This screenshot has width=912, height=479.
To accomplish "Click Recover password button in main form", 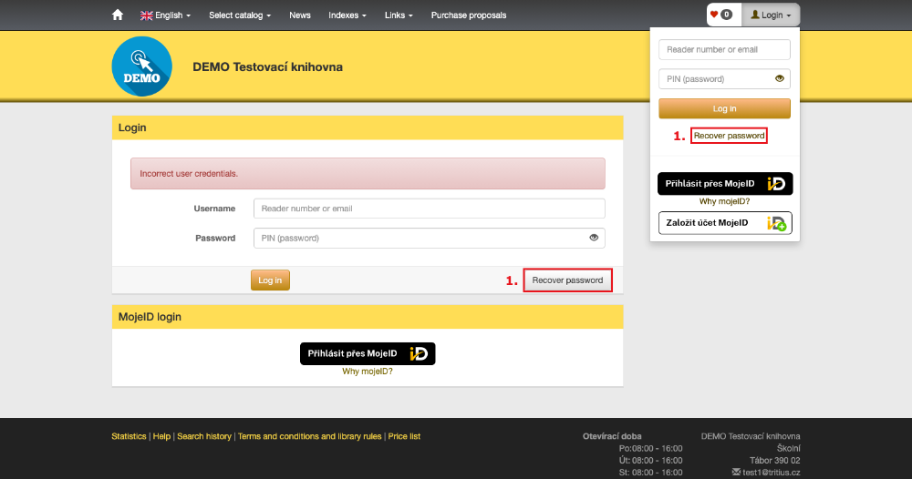I will tap(567, 280).
